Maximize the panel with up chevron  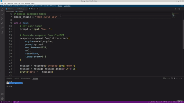click(x=179, y=78)
